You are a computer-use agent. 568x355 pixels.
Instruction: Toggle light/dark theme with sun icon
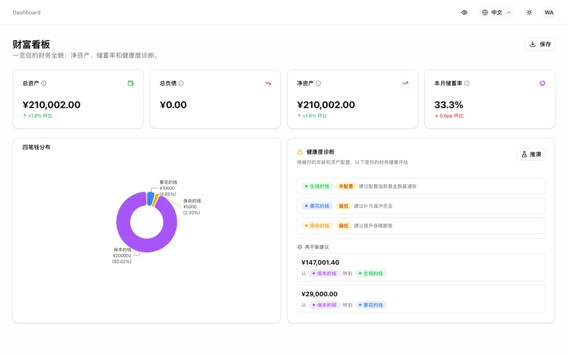(x=529, y=13)
